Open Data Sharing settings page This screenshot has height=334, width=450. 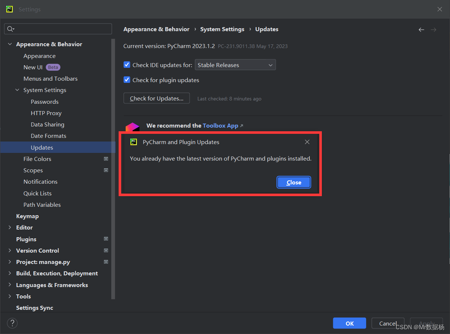pos(48,124)
